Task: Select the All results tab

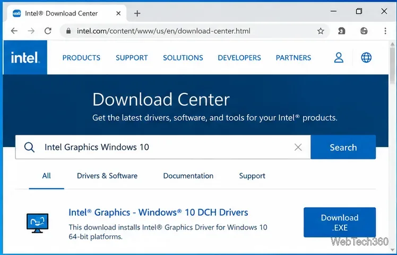Action: [46, 176]
